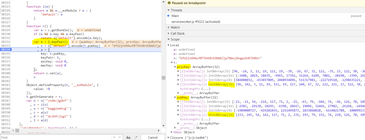The height and width of the screenshot is (140, 365).
Task: Click the 'paused' status next to Main
Action: tap(356, 16)
